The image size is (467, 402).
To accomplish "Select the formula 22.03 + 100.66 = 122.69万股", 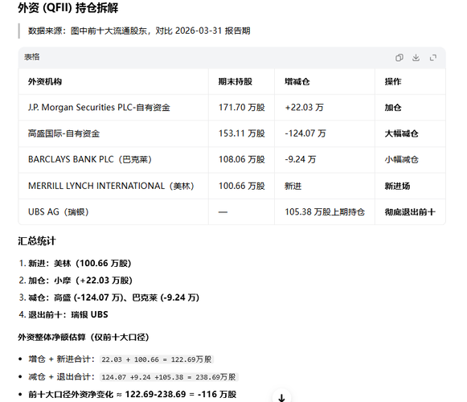I will click(x=157, y=359).
